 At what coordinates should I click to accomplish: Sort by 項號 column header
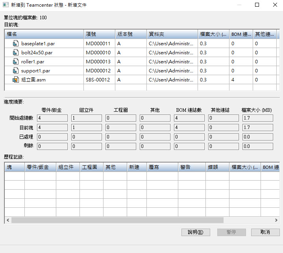tap(100, 34)
